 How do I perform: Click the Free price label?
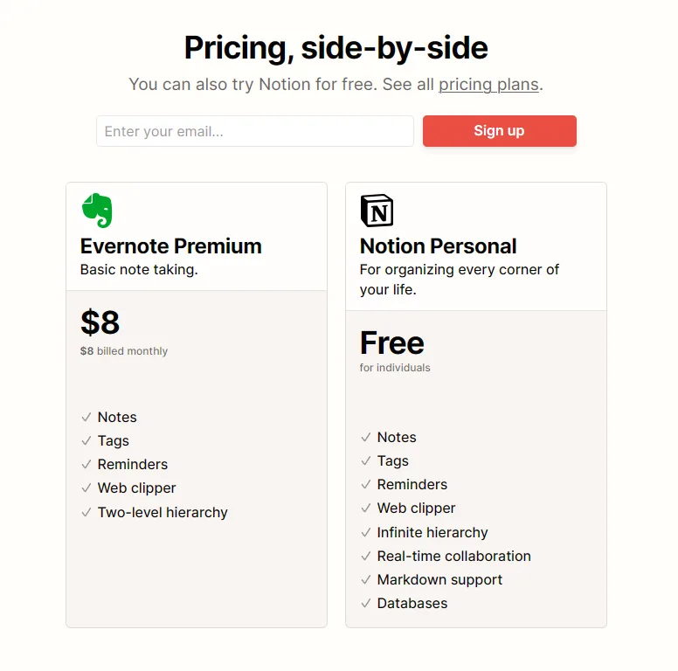tap(391, 342)
